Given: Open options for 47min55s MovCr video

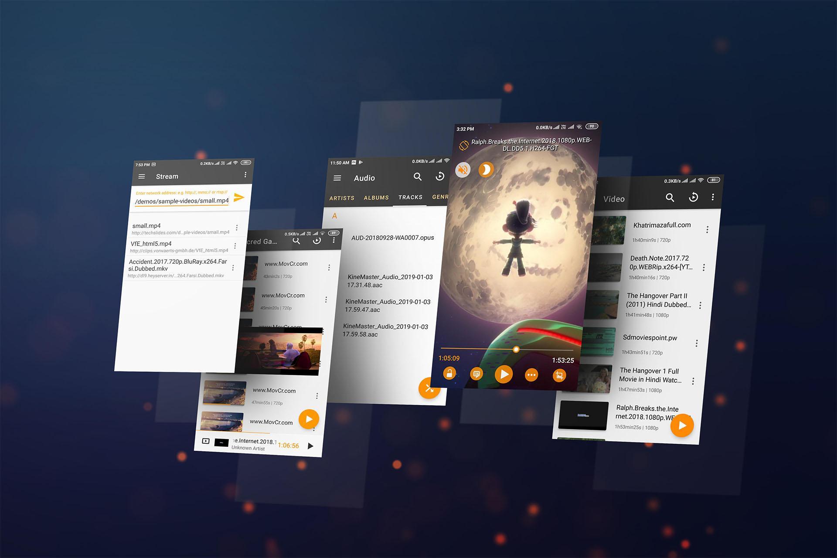Looking at the screenshot, I should pyautogui.click(x=317, y=396).
